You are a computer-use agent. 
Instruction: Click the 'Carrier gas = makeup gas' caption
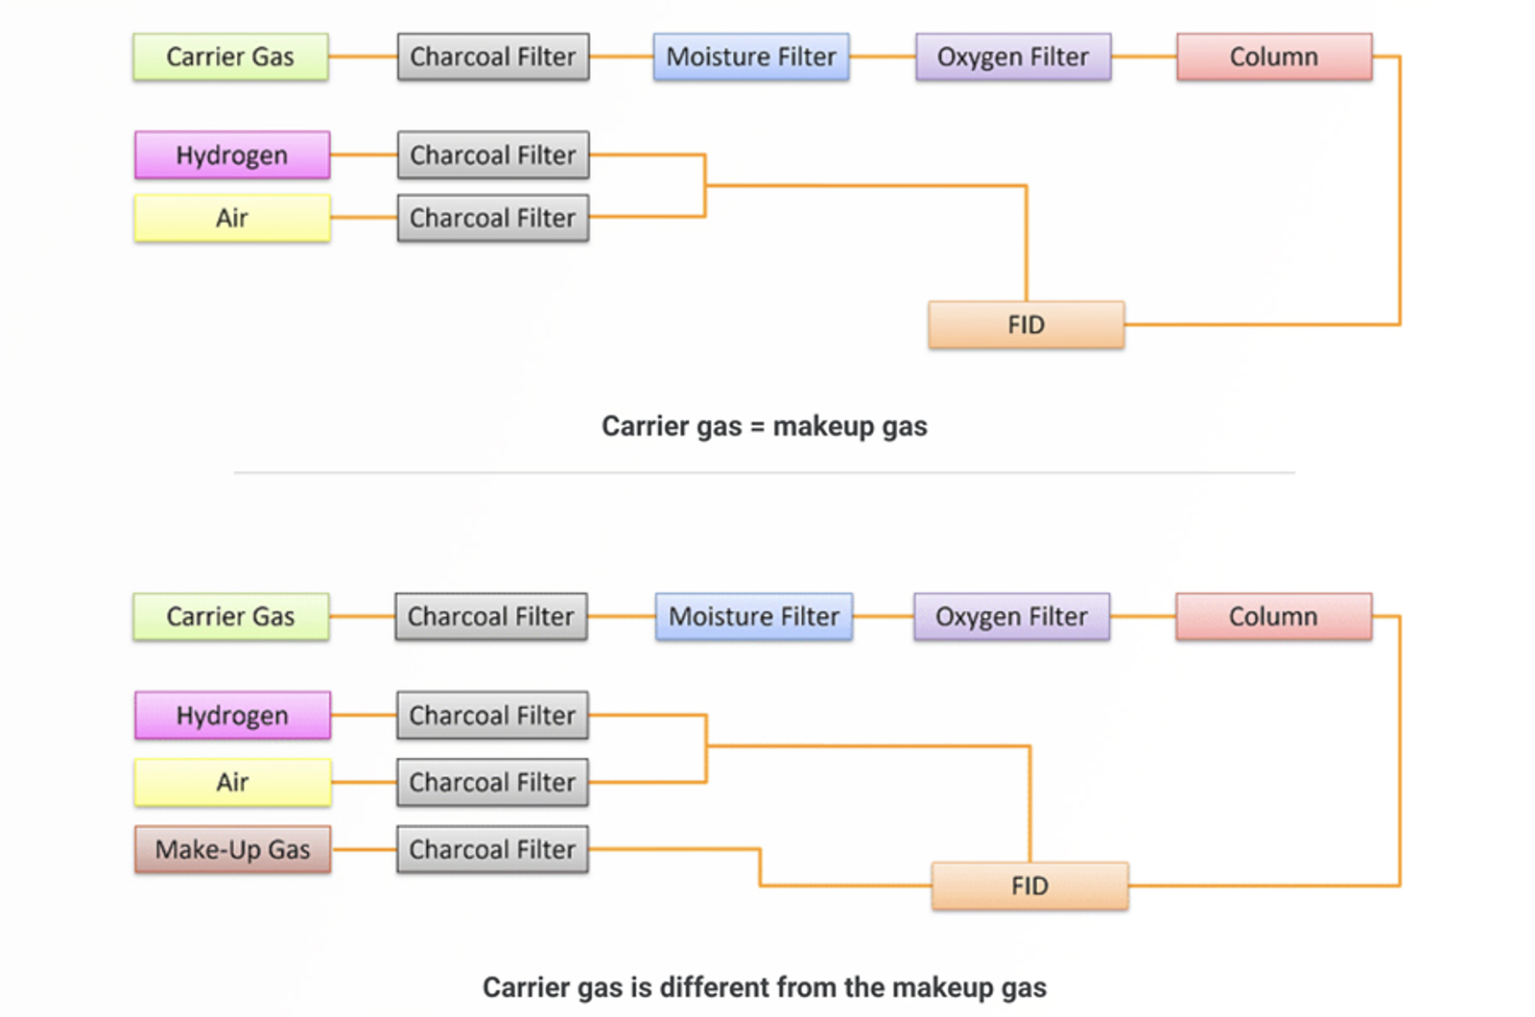(x=764, y=426)
